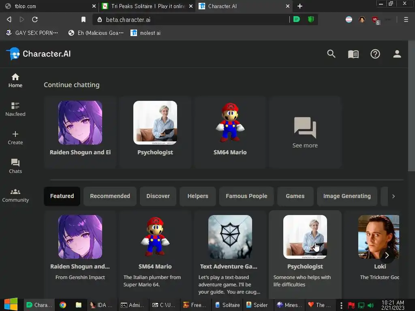This screenshot has height=311, width=415.
Task: Open Mines from the taskbar
Action: coord(289,305)
